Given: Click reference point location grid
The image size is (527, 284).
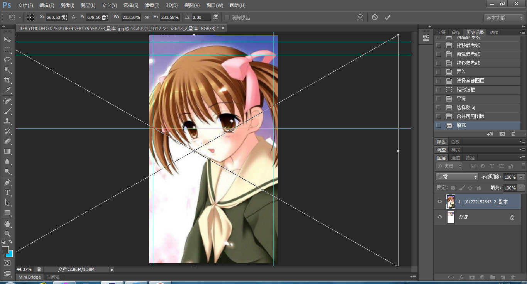Looking at the screenshot, I should click(30, 17).
